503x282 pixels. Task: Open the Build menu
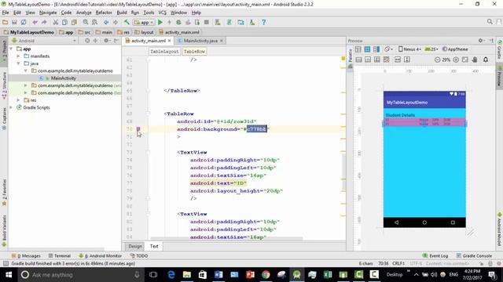(122, 13)
